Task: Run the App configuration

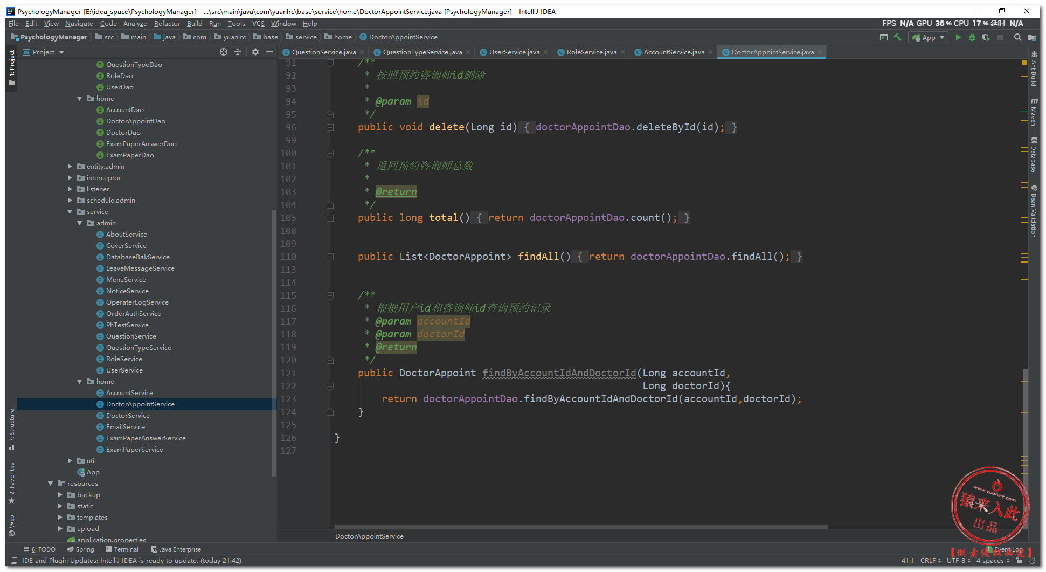Action: 958,37
